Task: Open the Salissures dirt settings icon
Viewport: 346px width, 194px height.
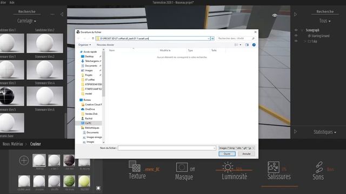Action: click(274, 167)
